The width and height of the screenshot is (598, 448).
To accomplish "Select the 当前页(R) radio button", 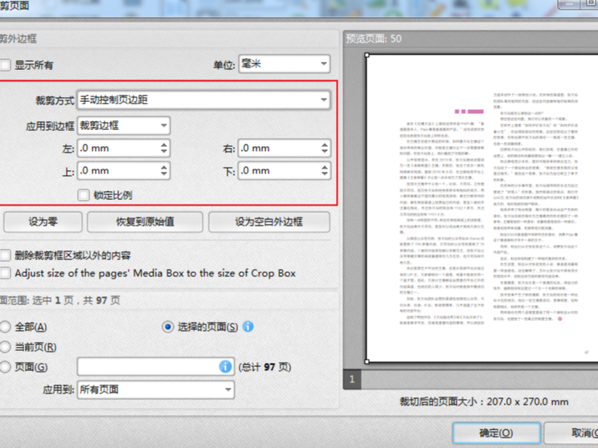I will pos(6,347).
